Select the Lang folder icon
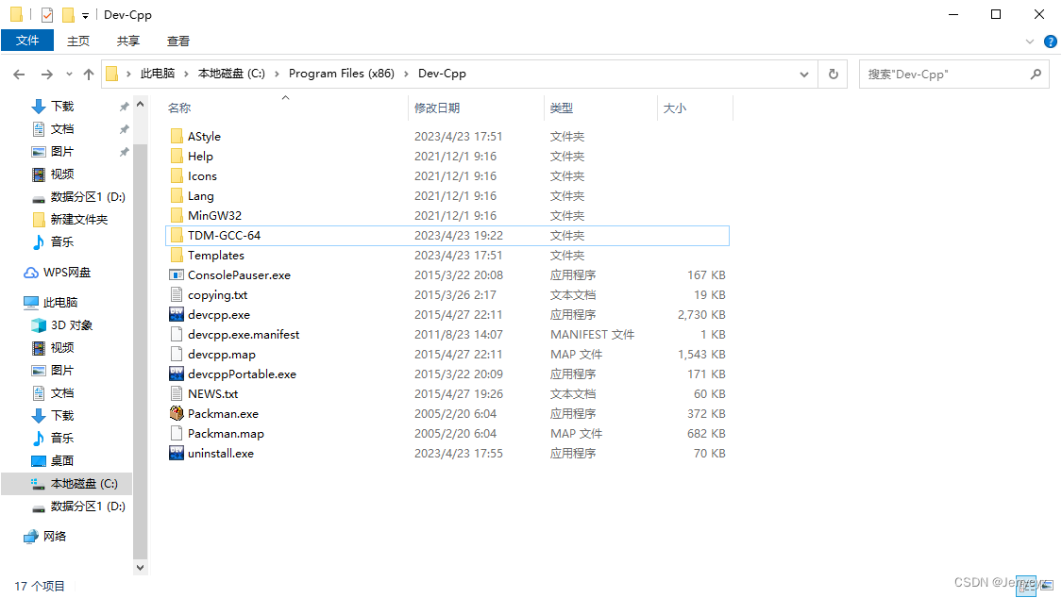The width and height of the screenshot is (1062, 598). point(177,196)
